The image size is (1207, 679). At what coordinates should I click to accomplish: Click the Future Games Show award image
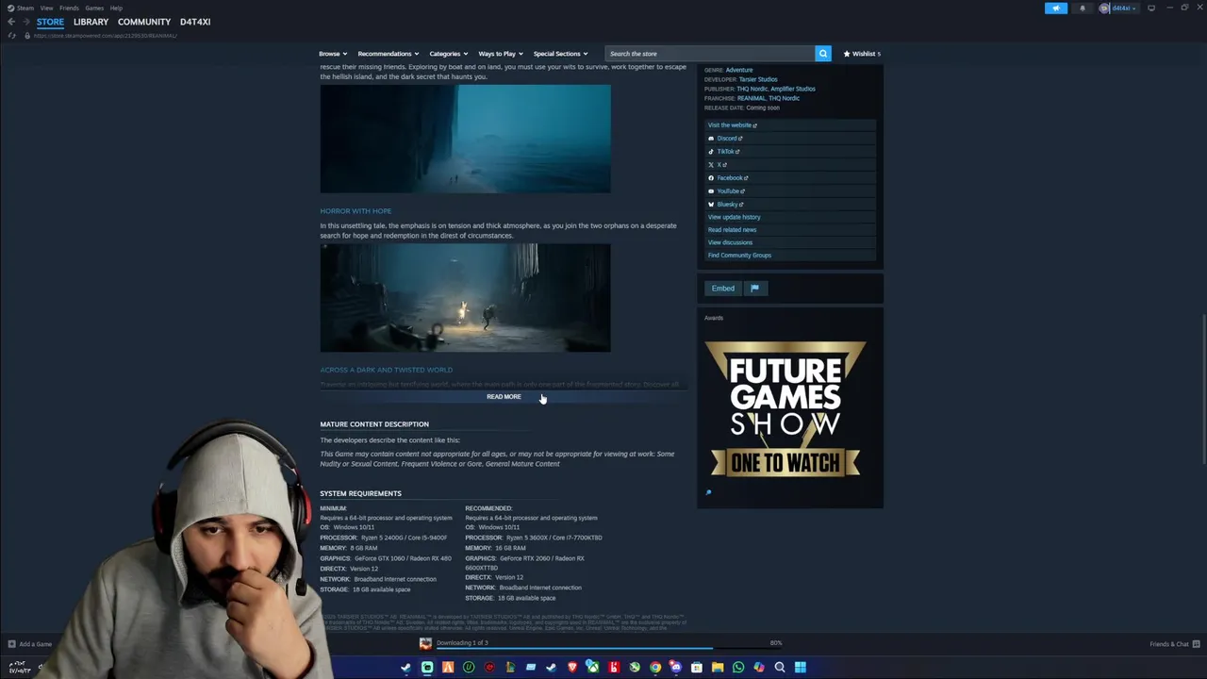pyautogui.click(x=785, y=409)
